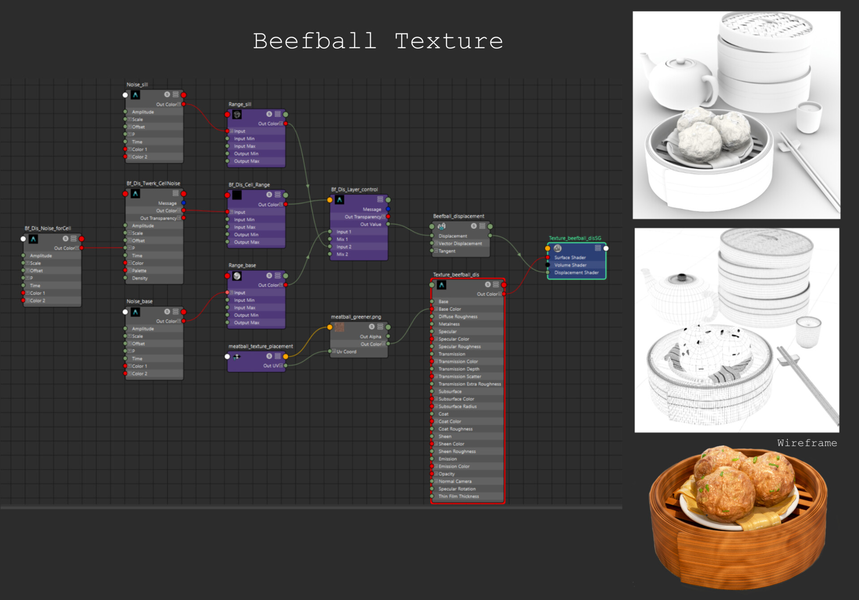Image resolution: width=859 pixels, height=600 pixels.
Task: Expand Vector Displacement attribute on Beefball_displacement
Action: (x=436, y=243)
